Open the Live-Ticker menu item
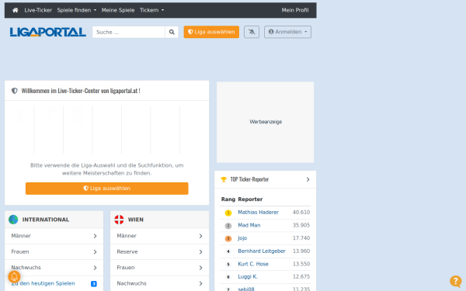 pyautogui.click(x=38, y=10)
